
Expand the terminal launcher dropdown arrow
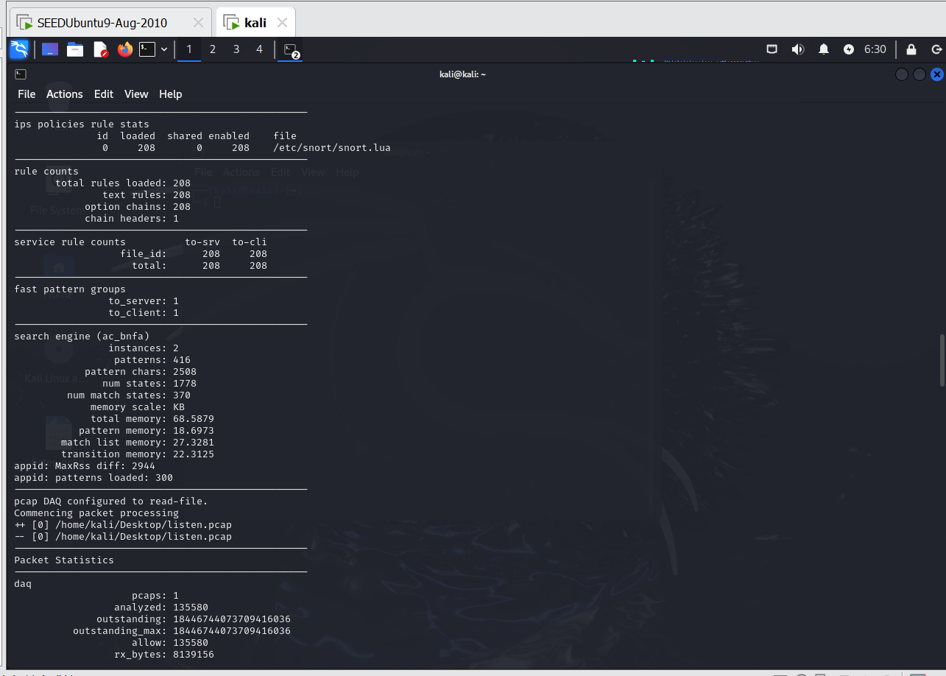point(164,49)
